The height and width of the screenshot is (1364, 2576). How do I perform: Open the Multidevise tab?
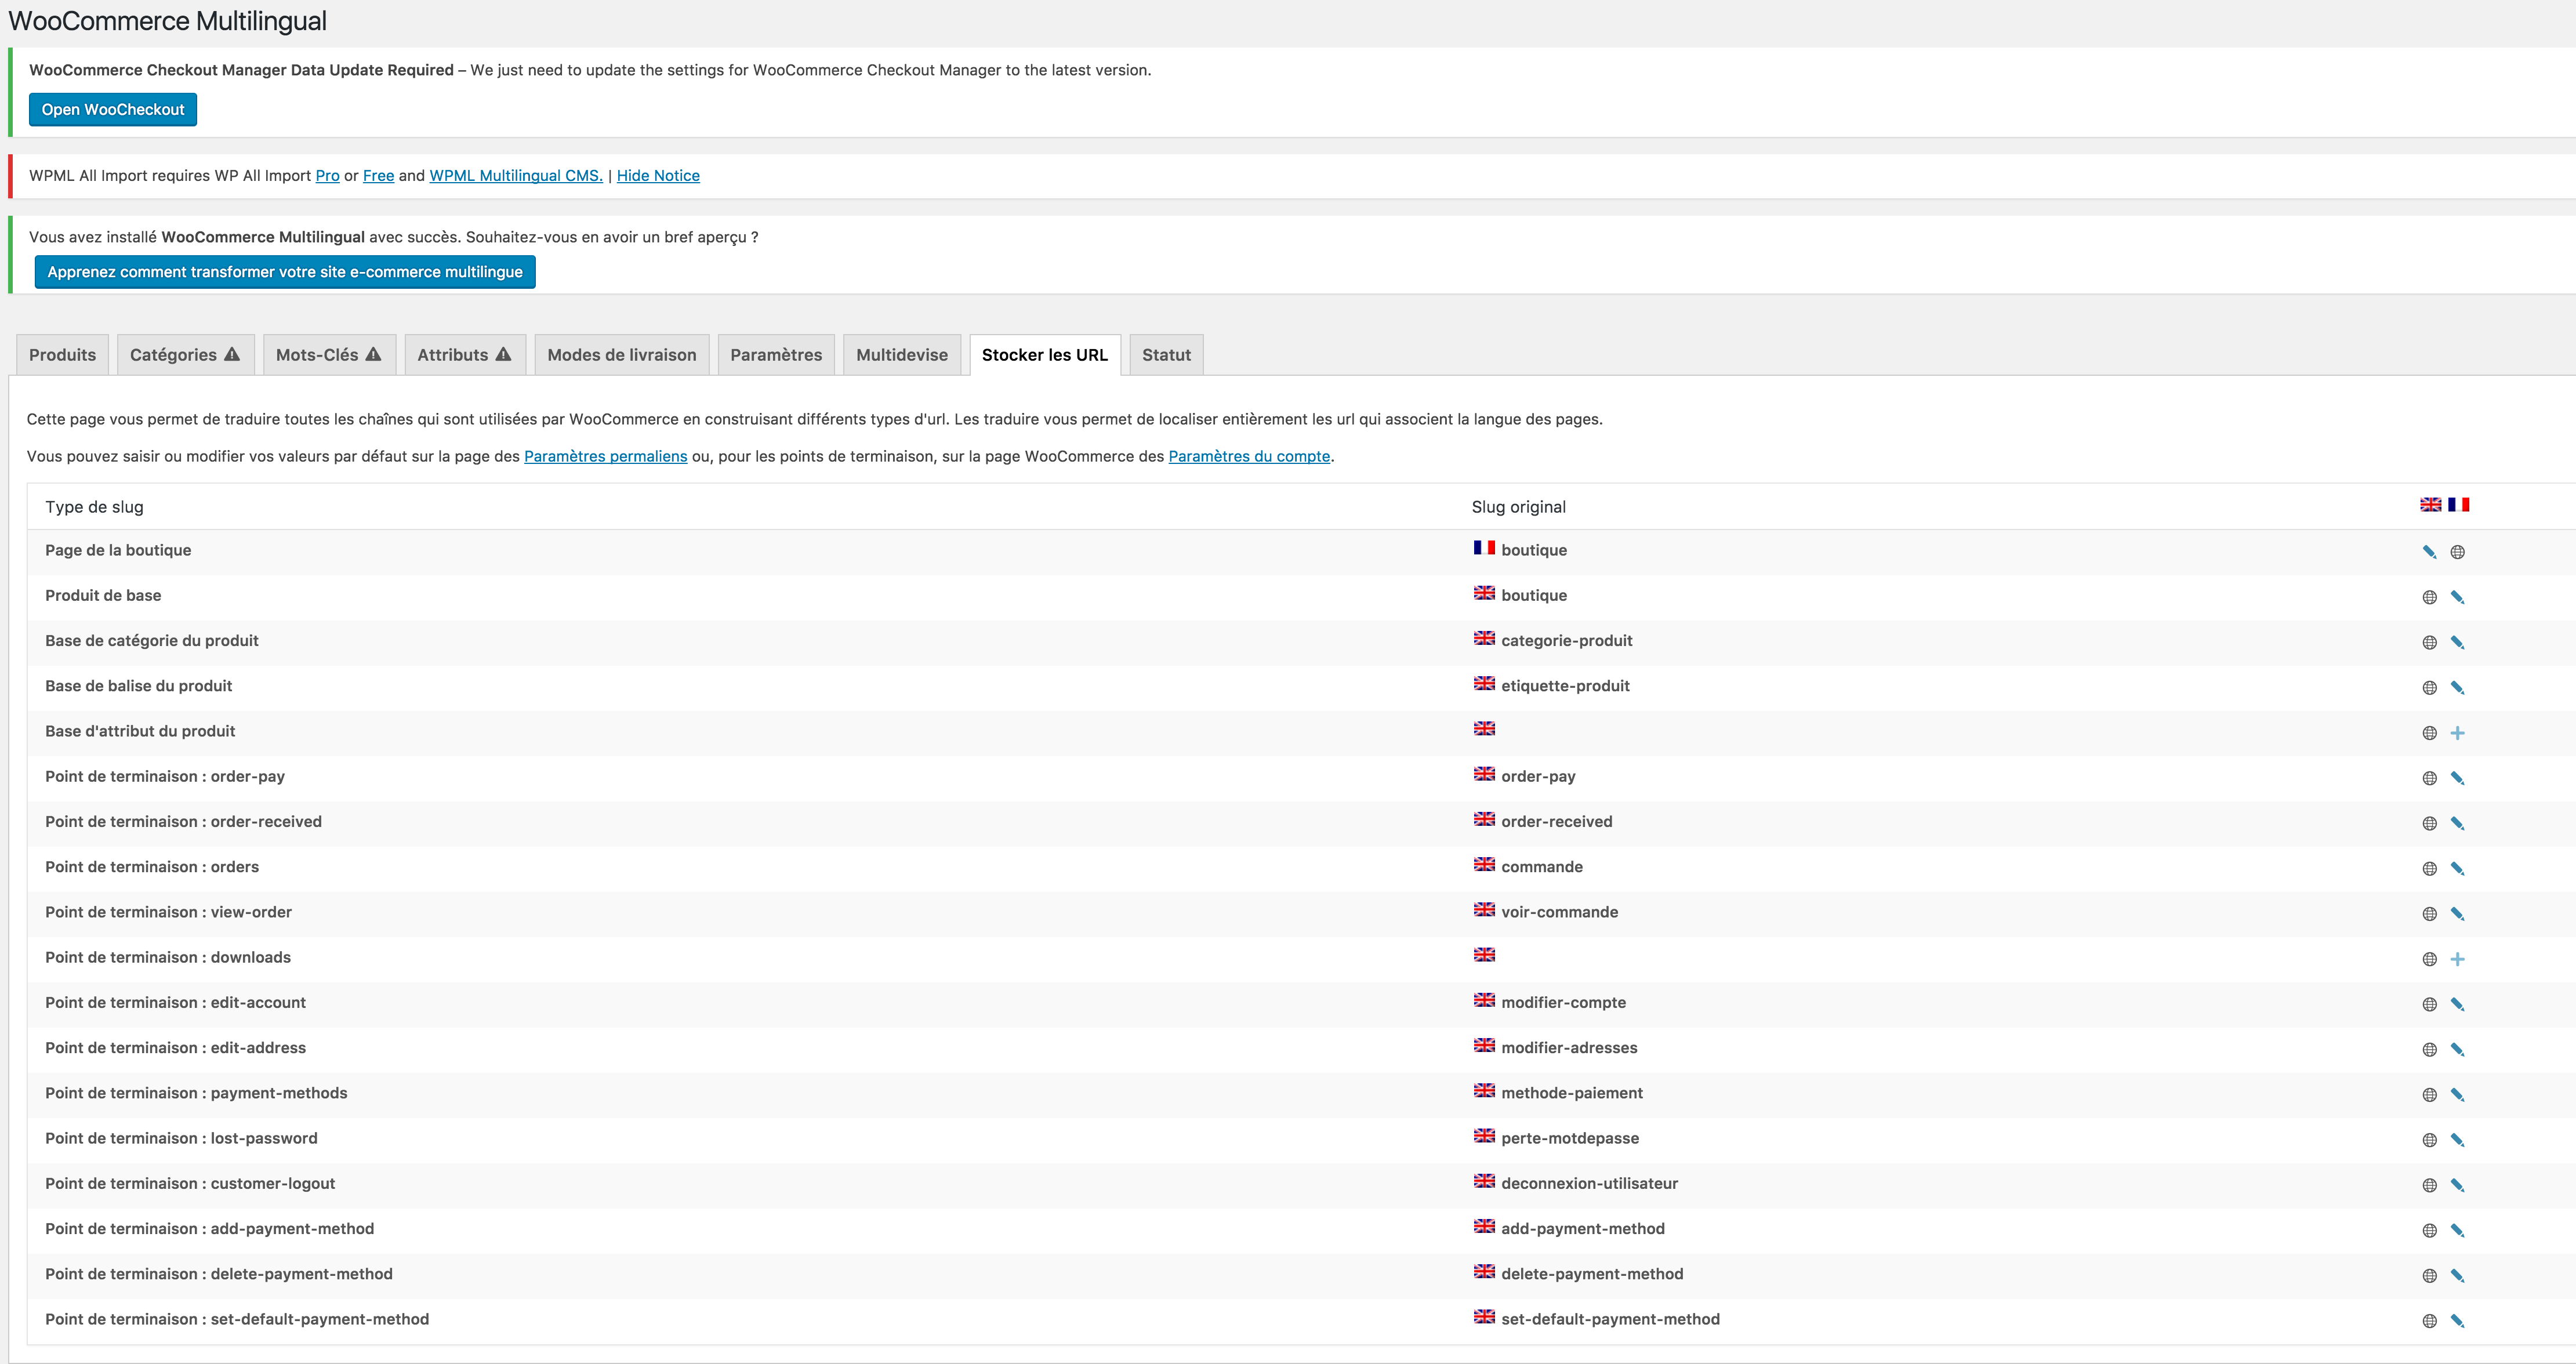(x=902, y=355)
